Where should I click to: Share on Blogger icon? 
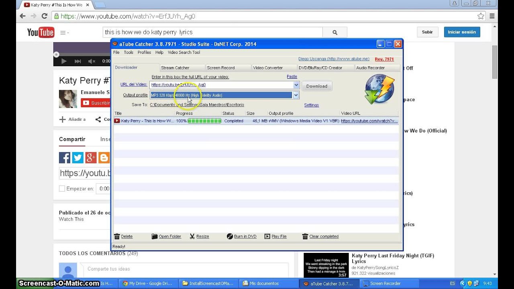click(x=104, y=158)
